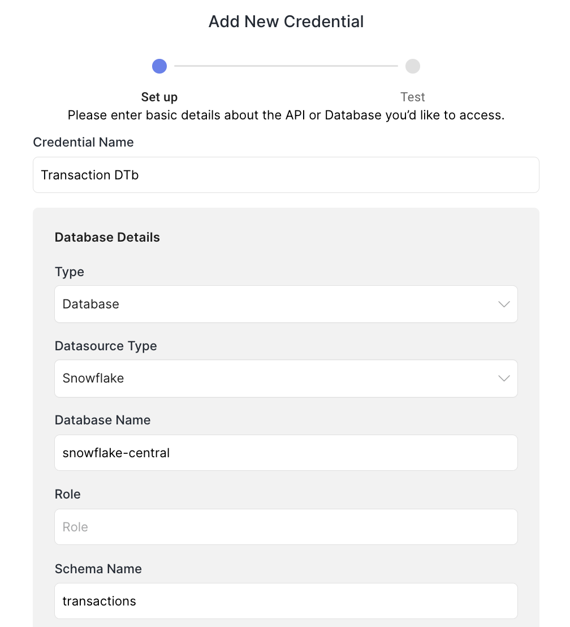Click the gray Test step circle
Image resolution: width=570 pixels, height=627 pixels.
(x=413, y=66)
